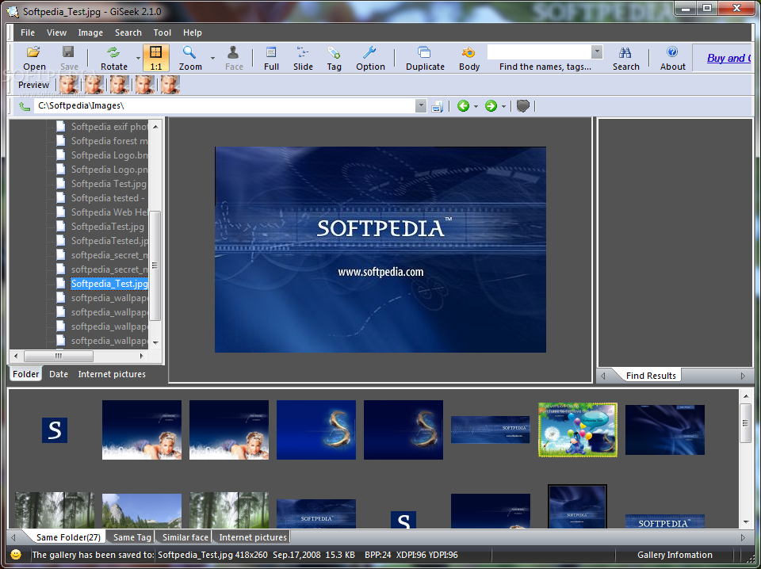The height and width of the screenshot is (569, 761).
Task: Go back with the green left arrow
Action: pos(463,105)
